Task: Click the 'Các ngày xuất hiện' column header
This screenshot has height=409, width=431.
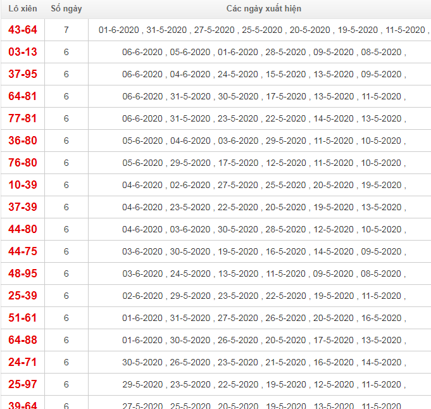Action: pyautogui.click(x=264, y=8)
